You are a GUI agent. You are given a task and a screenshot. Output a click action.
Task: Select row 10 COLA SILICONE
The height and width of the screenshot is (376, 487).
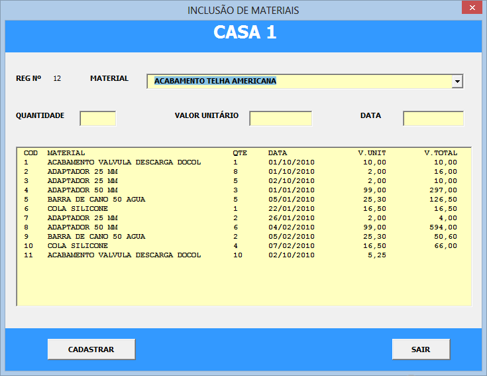(244, 246)
